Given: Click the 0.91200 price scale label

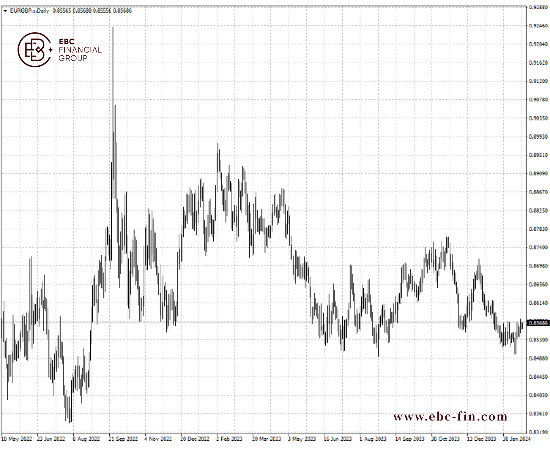Looking at the screenshot, I should [538, 81].
